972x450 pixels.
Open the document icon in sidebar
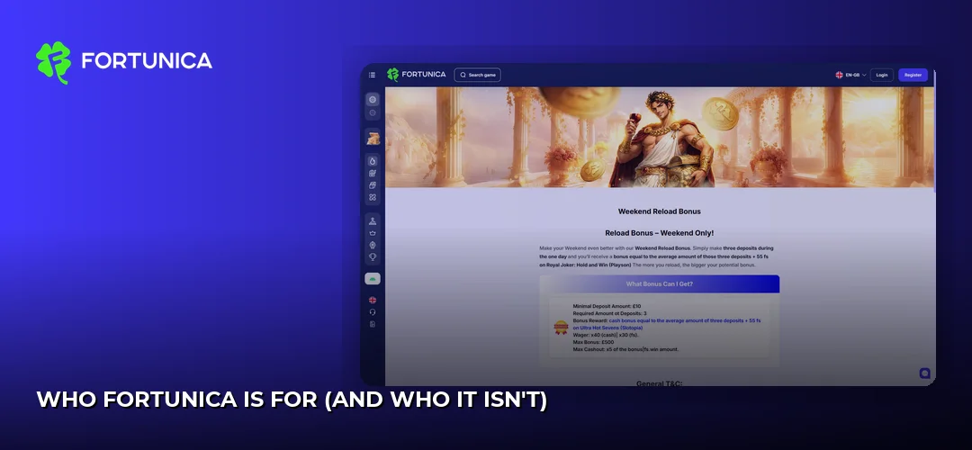coord(373,324)
